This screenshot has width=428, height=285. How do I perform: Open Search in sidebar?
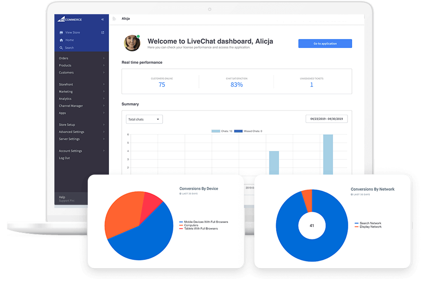point(69,48)
